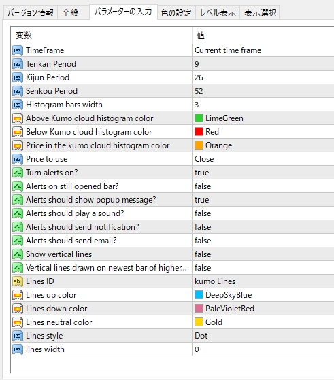
Task: Edit the Tenkan Period value 9
Action: point(197,64)
